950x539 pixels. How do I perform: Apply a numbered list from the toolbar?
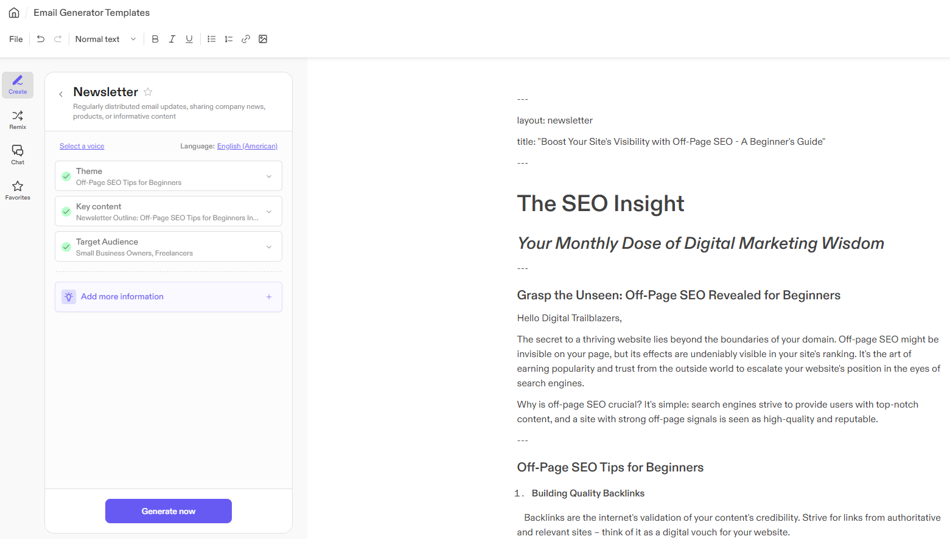pyautogui.click(x=229, y=38)
